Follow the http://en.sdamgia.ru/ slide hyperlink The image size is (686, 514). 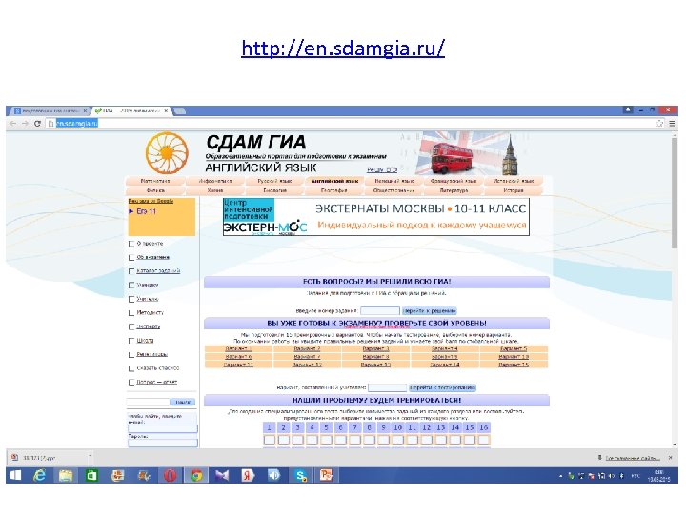[343, 49]
